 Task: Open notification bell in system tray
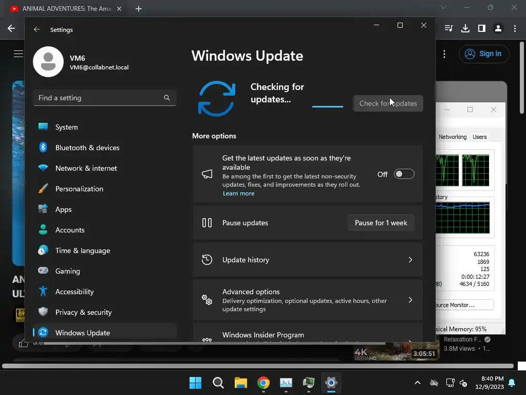pos(512,383)
